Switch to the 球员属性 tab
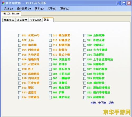Viewport: 132px width, 117px height. click(x=22, y=20)
